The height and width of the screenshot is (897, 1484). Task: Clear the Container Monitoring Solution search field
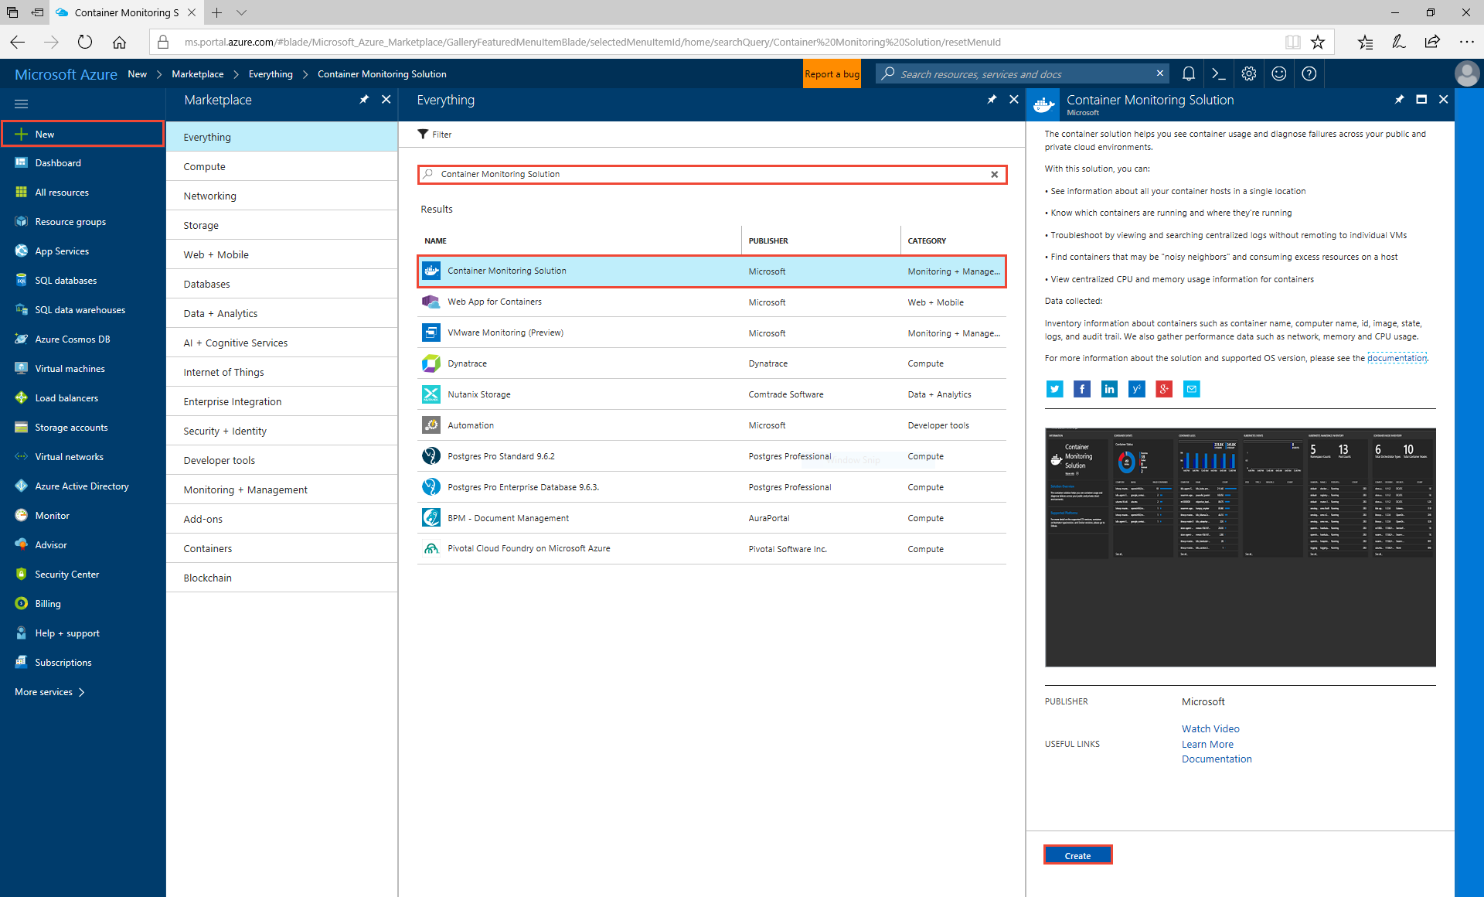click(x=994, y=174)
